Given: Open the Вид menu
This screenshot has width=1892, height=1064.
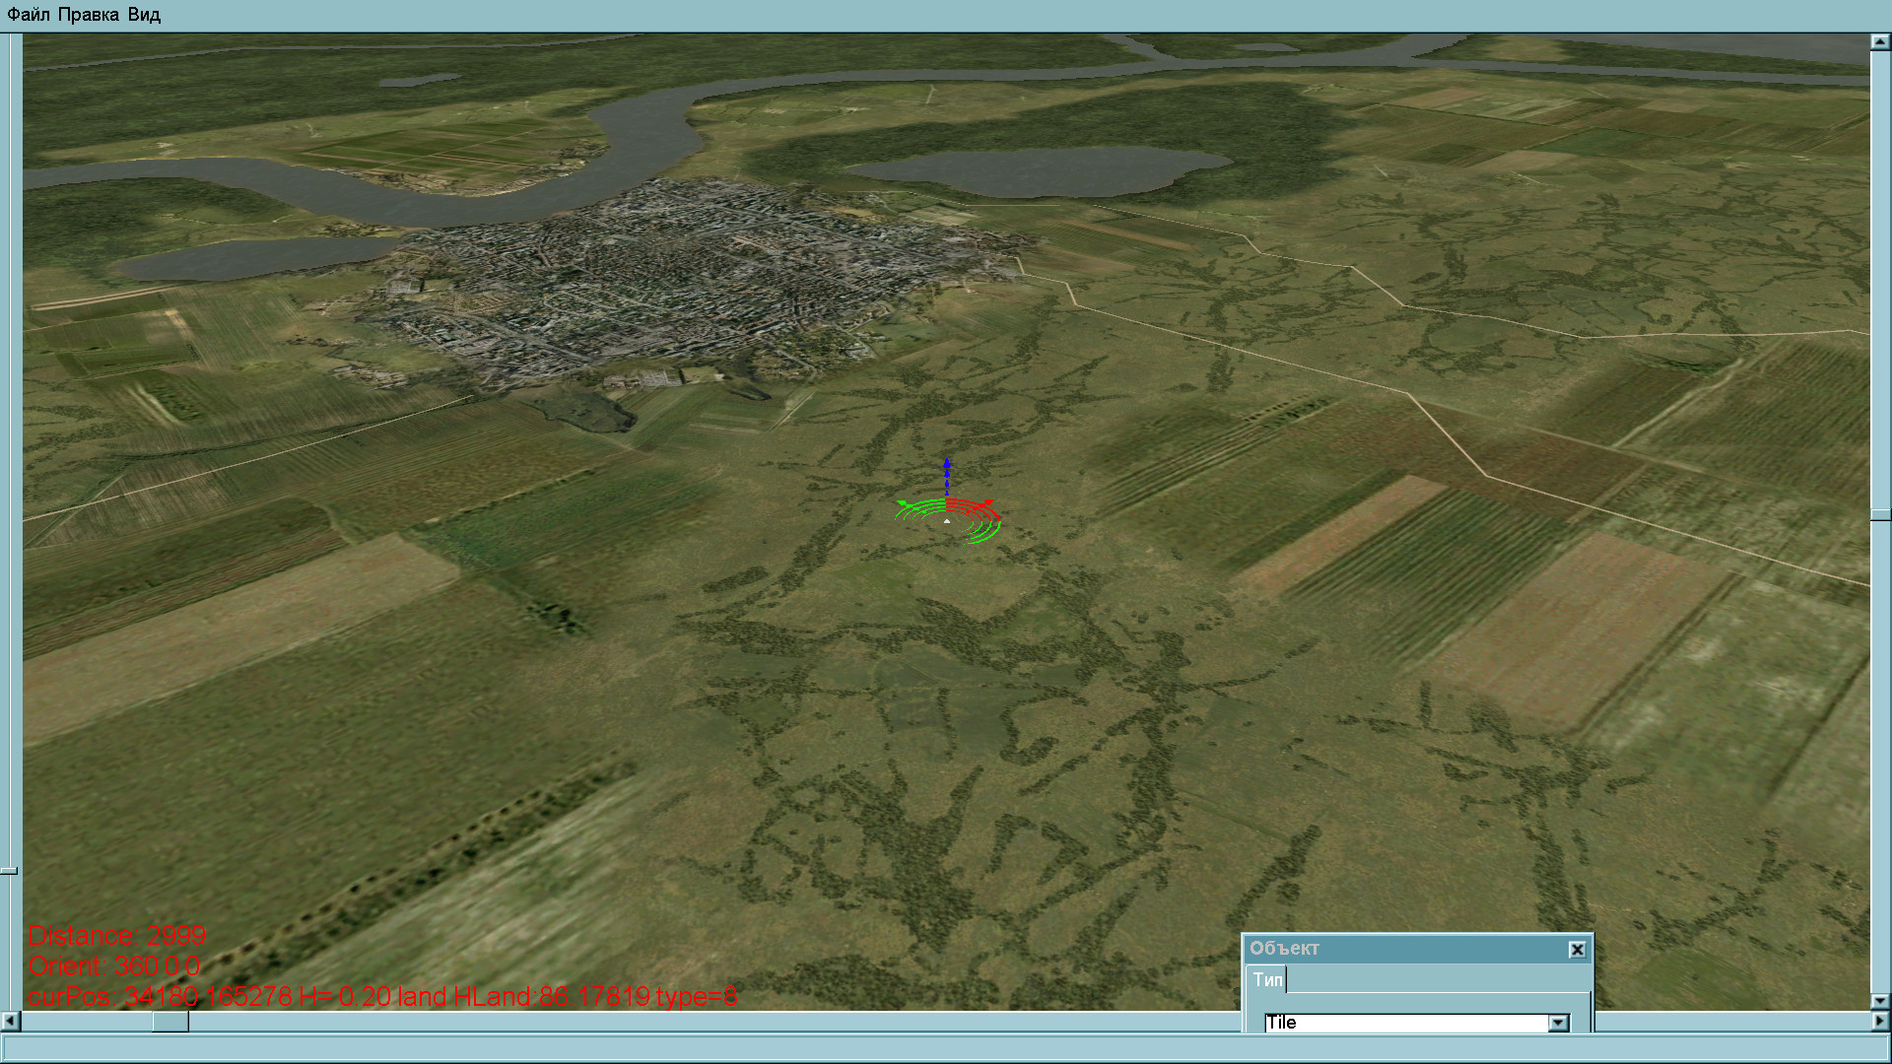Looking at the screenshot, I should 144,15.
